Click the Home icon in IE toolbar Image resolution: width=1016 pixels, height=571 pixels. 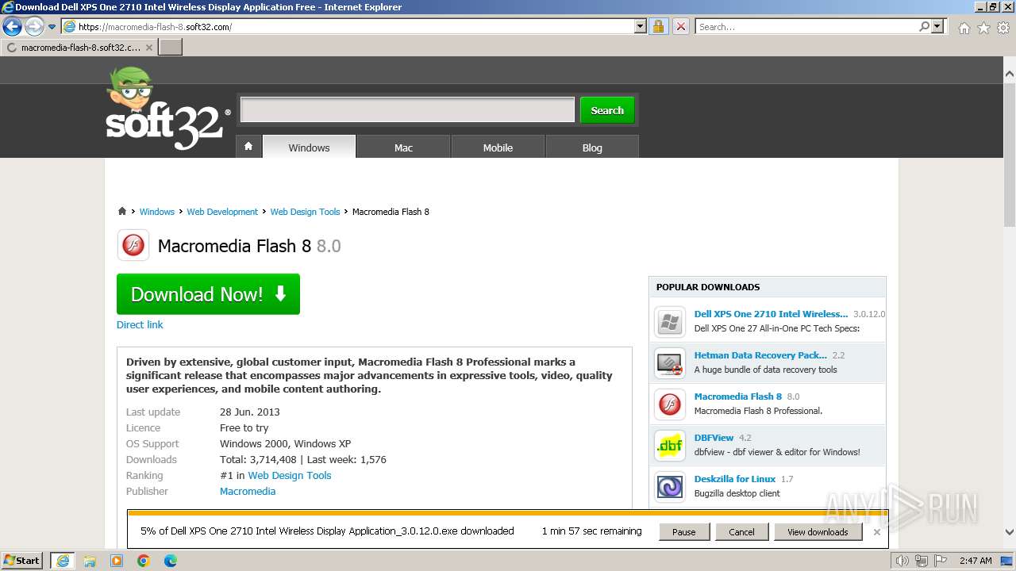coord(964,28)
